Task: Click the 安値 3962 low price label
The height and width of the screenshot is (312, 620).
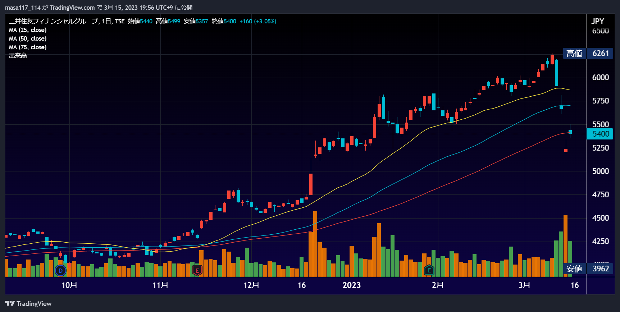Action: [588, 269]
